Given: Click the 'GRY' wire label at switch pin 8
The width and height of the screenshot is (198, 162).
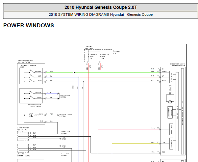Looking at the screenshot, I should 51,81.
